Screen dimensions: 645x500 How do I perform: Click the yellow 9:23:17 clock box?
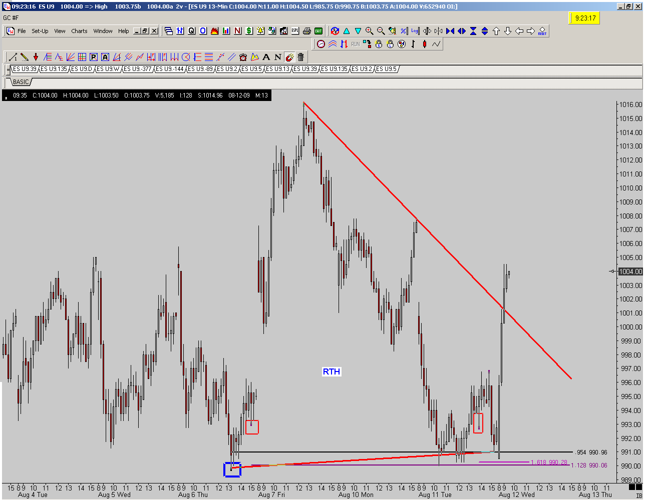pyautogui.click(x=584, y=18)
